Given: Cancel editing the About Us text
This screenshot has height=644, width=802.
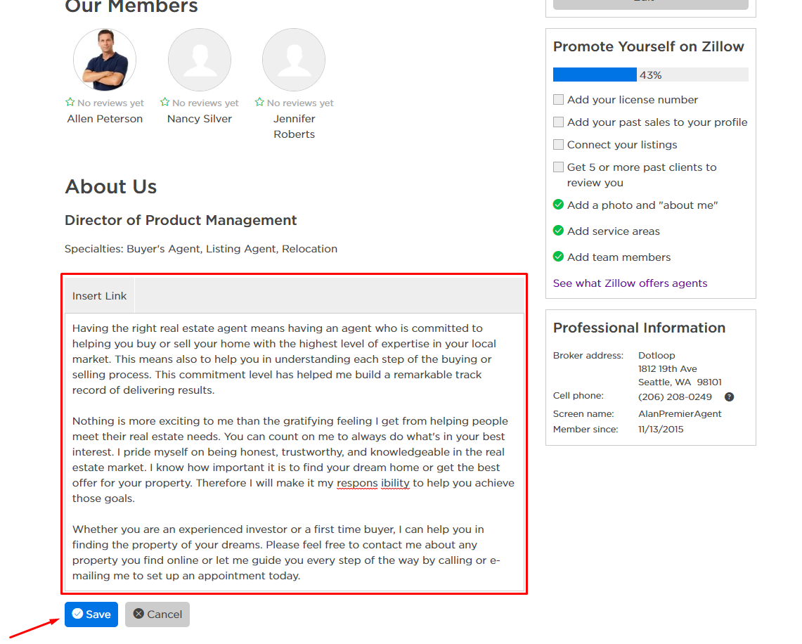Looking at the screenshot, I should pos(157,614).
